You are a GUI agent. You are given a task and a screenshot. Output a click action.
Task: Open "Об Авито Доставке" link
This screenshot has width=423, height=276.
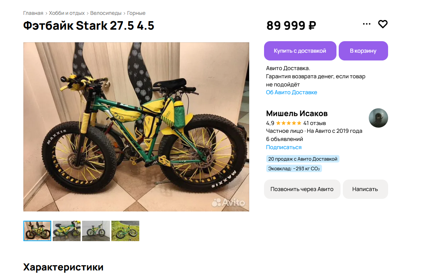292,92
